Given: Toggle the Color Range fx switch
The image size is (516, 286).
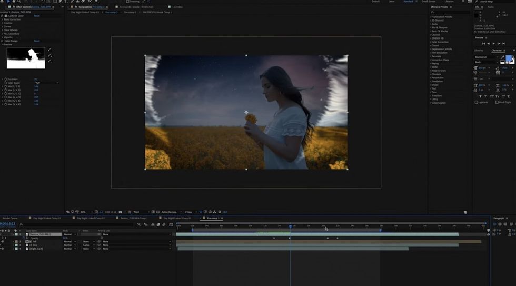Looking at the screenshot, I should coord(2,41).
